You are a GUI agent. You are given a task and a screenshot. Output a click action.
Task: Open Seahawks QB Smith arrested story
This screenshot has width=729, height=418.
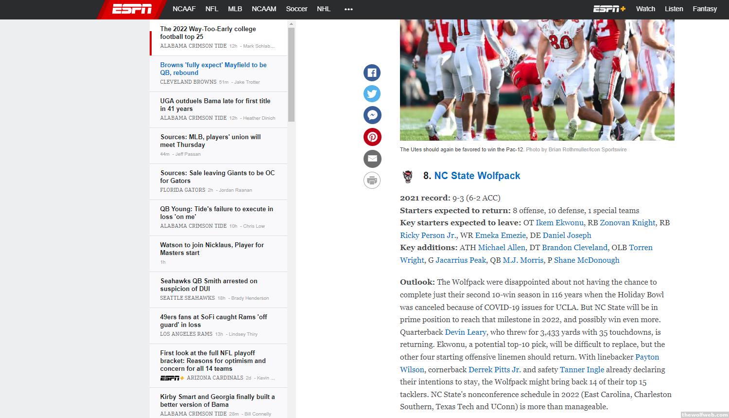tap(209, 285)
